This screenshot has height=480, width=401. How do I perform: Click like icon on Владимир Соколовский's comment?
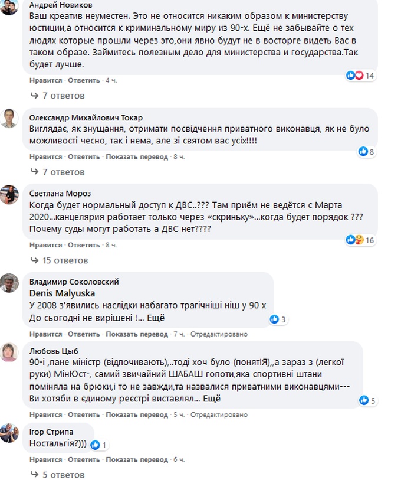[x=274, y=319]
